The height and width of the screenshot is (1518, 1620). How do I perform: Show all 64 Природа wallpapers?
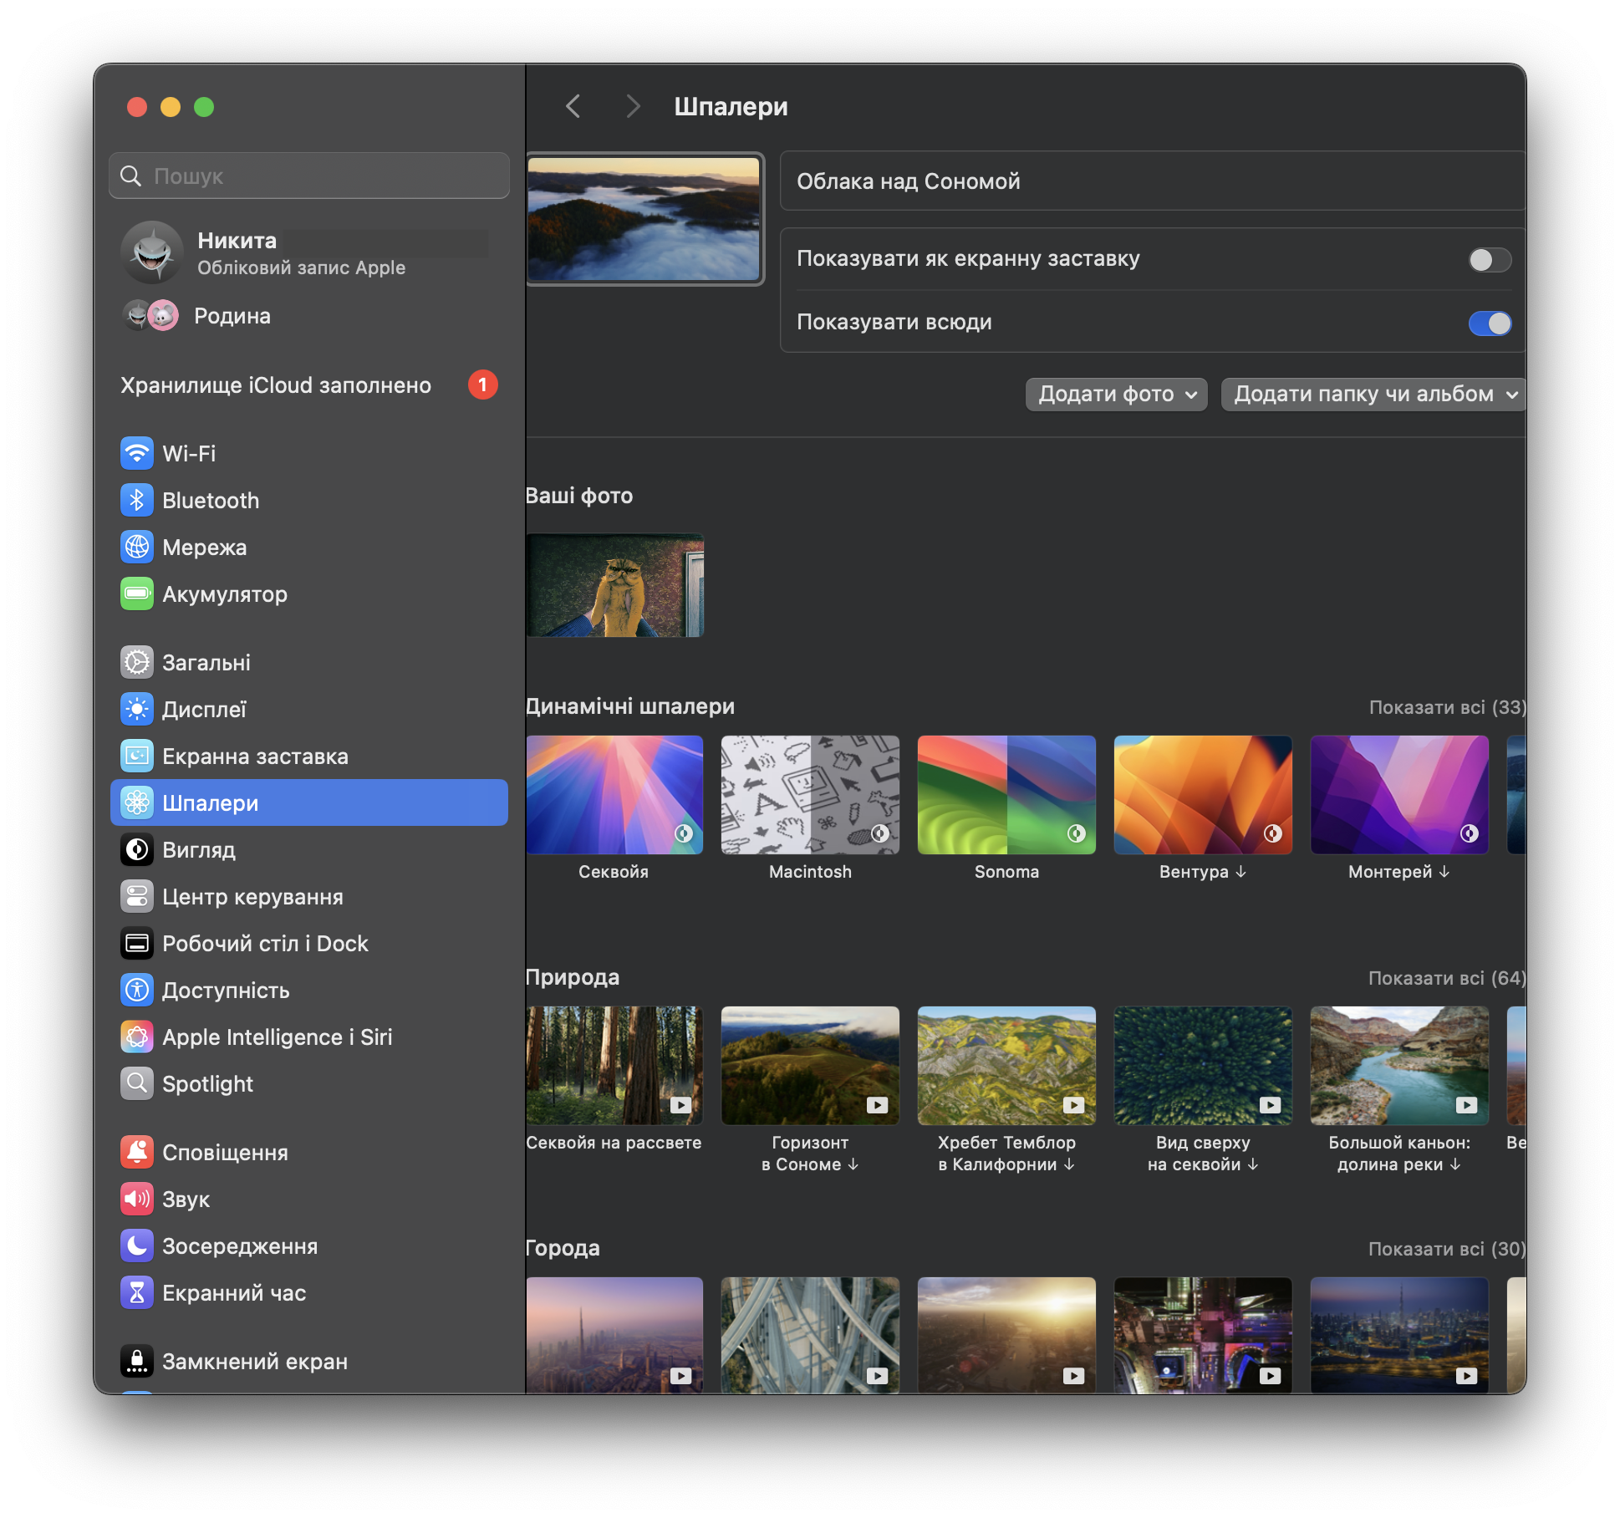pyautogui.click(x=1446, y=978)
